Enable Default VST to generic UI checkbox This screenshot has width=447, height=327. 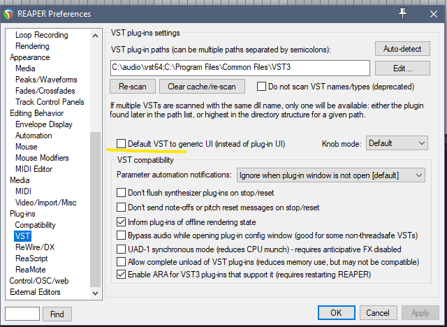coord(122,143)
